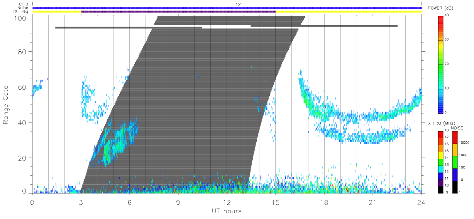This screenshot has width=474, height=219.
Task: Click the NOISE legend title
Action: click(457, 128)
